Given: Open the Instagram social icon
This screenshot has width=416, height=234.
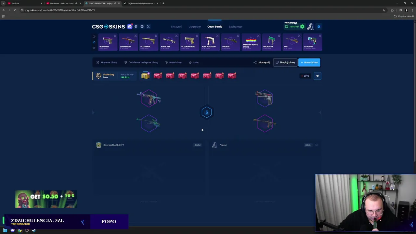Looking at the screenshot, I should pos(142,26).
